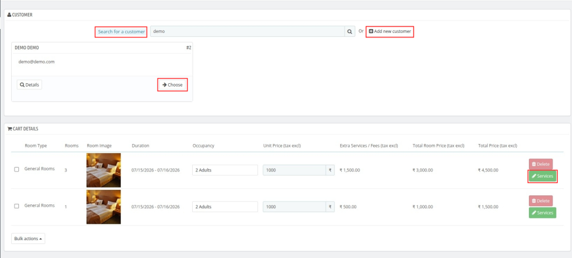This screenshot has width=572, height=258.
Task: Tick the checkbox for the three-room General Rooms row
Action: pos(16,169)
